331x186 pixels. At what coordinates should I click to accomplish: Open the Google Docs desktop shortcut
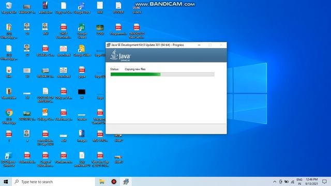click(82, 8)
